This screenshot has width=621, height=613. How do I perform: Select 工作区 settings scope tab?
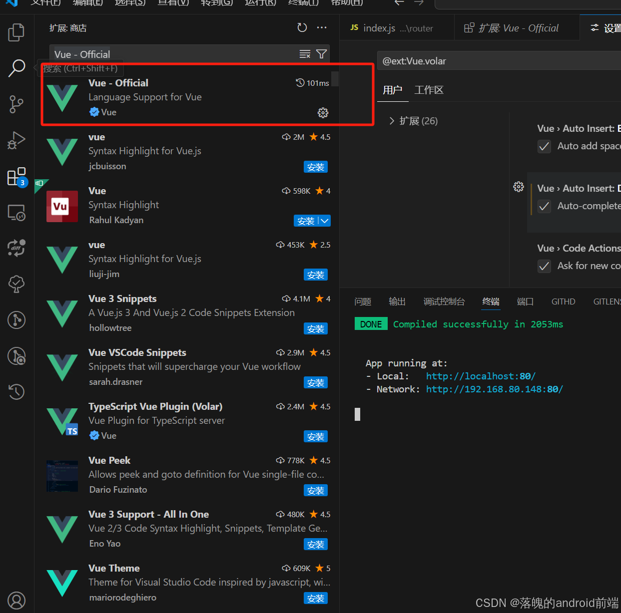click(x=429, y=90)
